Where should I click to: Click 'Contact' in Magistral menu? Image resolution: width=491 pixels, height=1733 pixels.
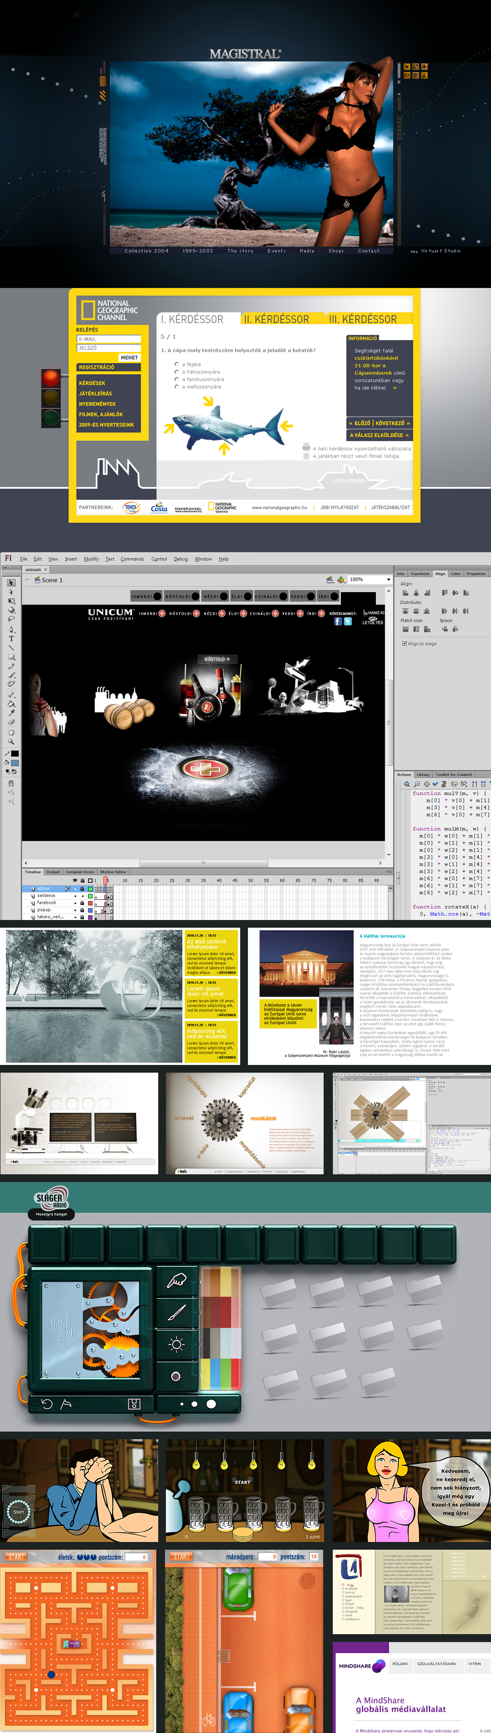(x=369, y=251)
